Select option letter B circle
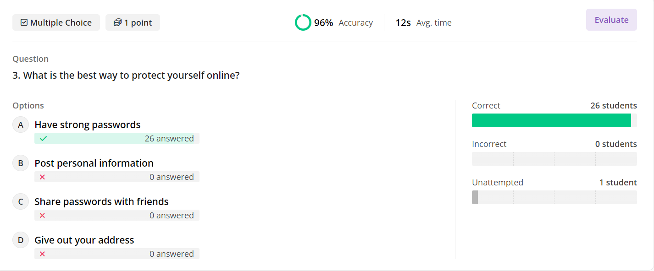 tap(21, 163)
